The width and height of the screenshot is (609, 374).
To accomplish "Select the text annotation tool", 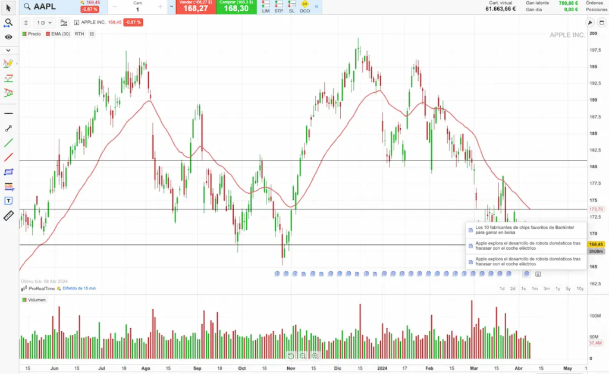I will [8, 201].
